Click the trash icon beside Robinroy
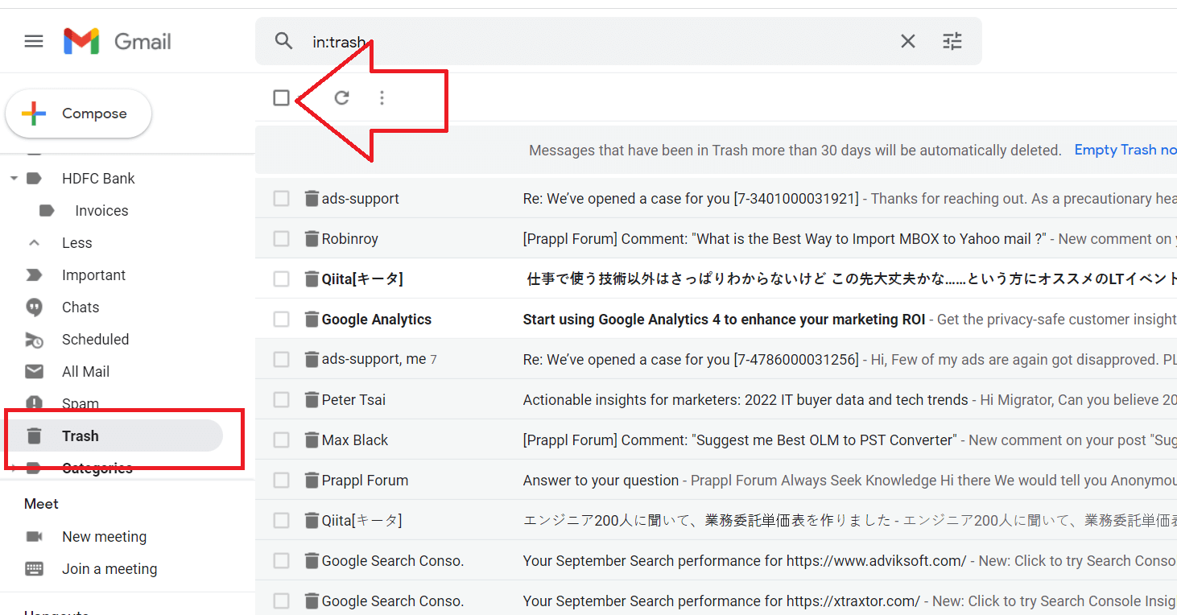1177x615 pixels. (312, 238)
